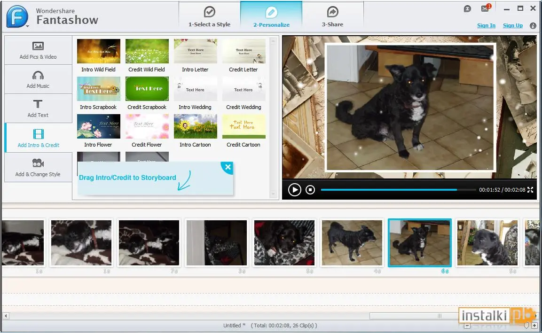Click the info icon beside Sign Up
Viewport: 542px width, 333px height.
pyautogui.click(x=533, y=25)
